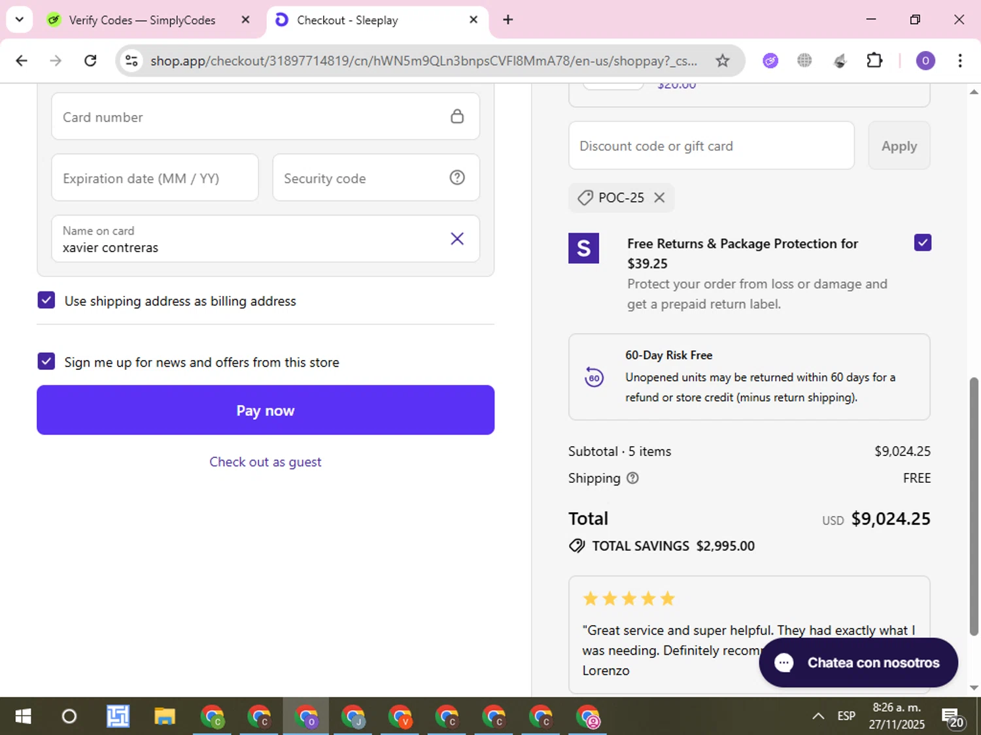Open the maze-like app icon on taskbar
This screenshot has width=981, height=735.
(x=118, y=717)
